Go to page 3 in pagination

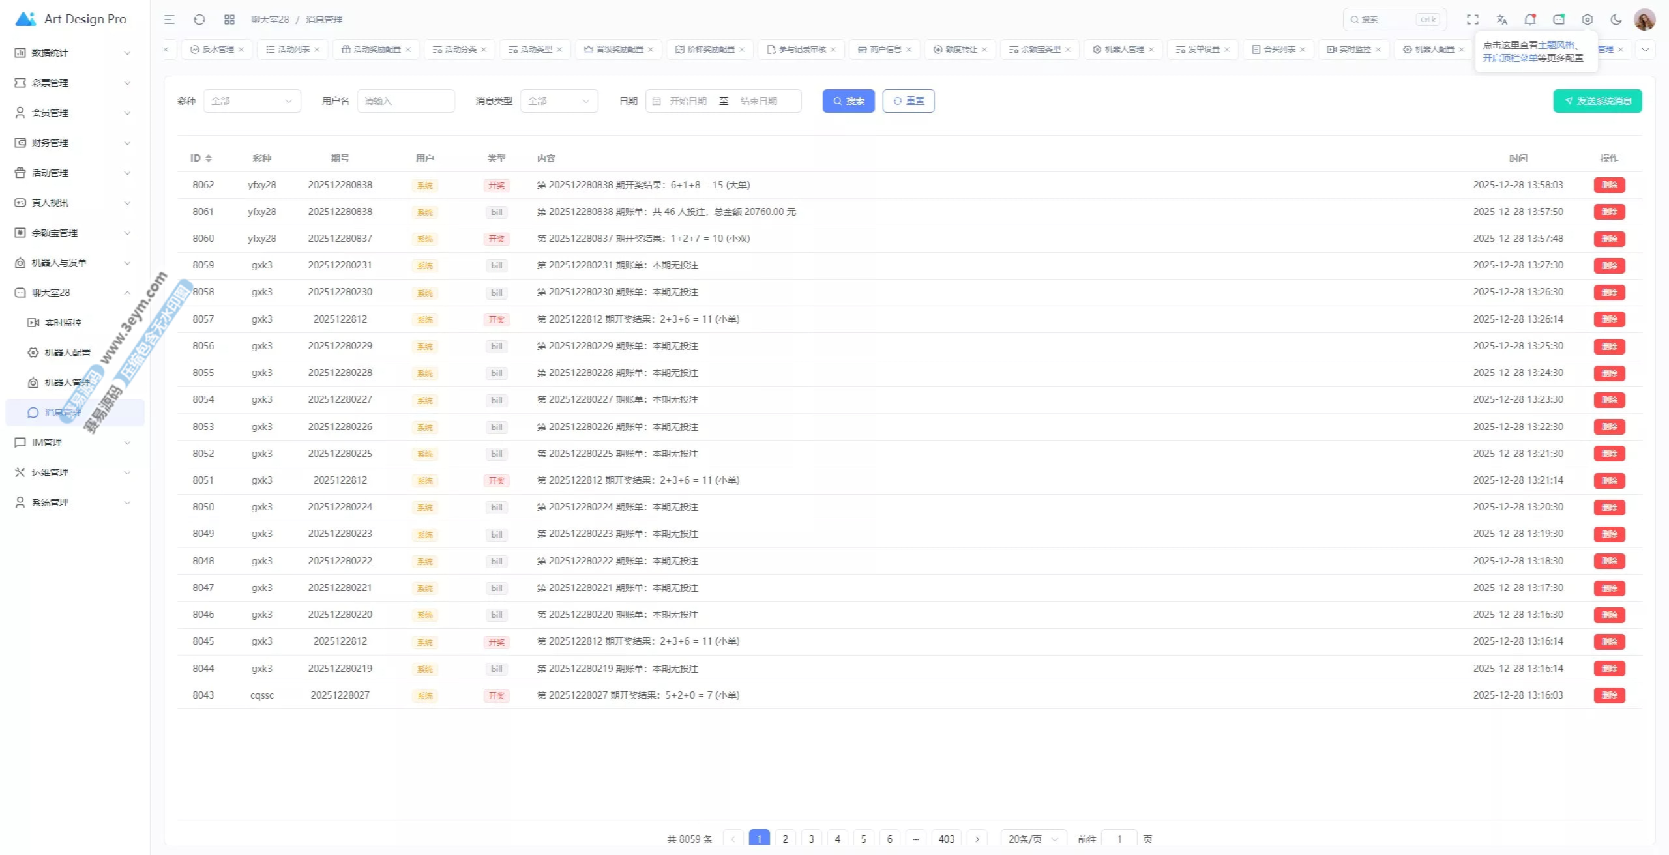812,839
